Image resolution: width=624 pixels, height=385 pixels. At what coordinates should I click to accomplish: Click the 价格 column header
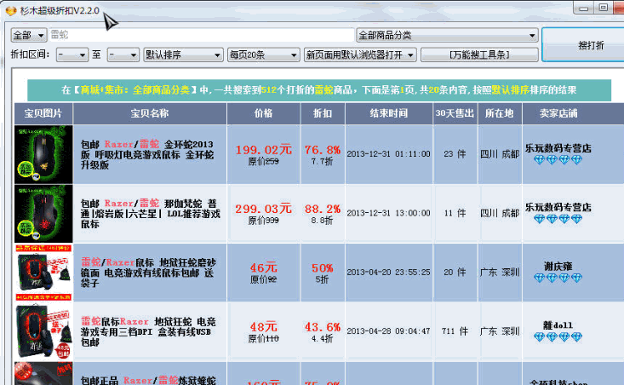tap(263, 113)
